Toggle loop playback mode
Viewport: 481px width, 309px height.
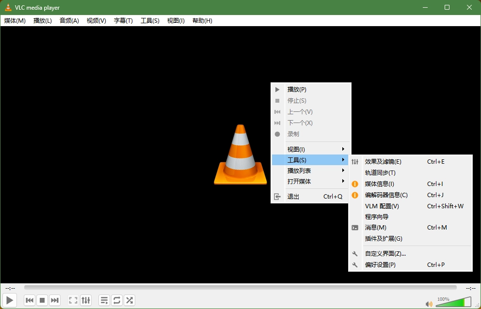116,300
